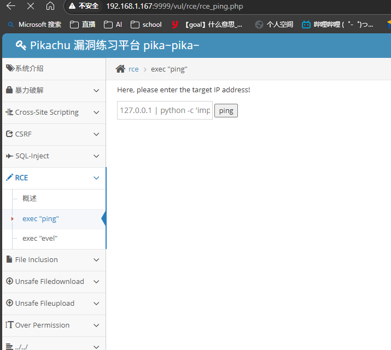Click the key icon in Pikachu header
The image size is (391, 350).
(21, 45)
